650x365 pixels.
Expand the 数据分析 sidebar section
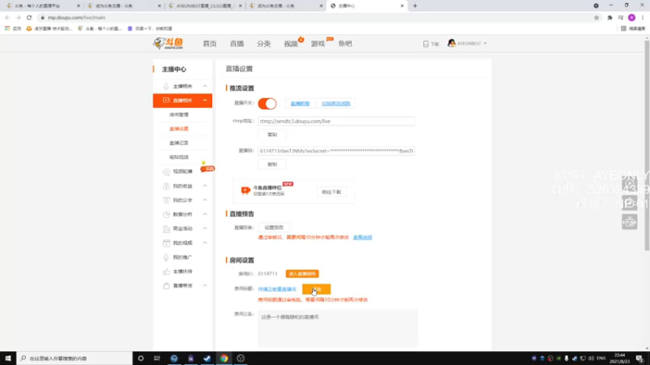tap(205, 214)
